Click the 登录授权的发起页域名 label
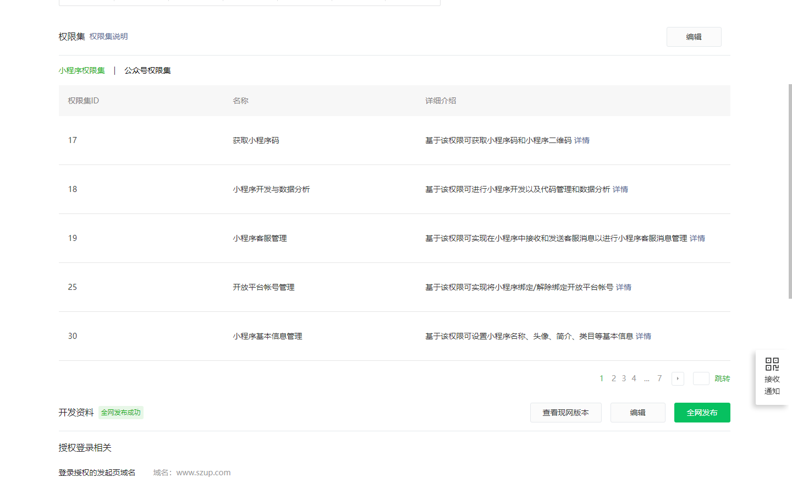 coord(97,473)
